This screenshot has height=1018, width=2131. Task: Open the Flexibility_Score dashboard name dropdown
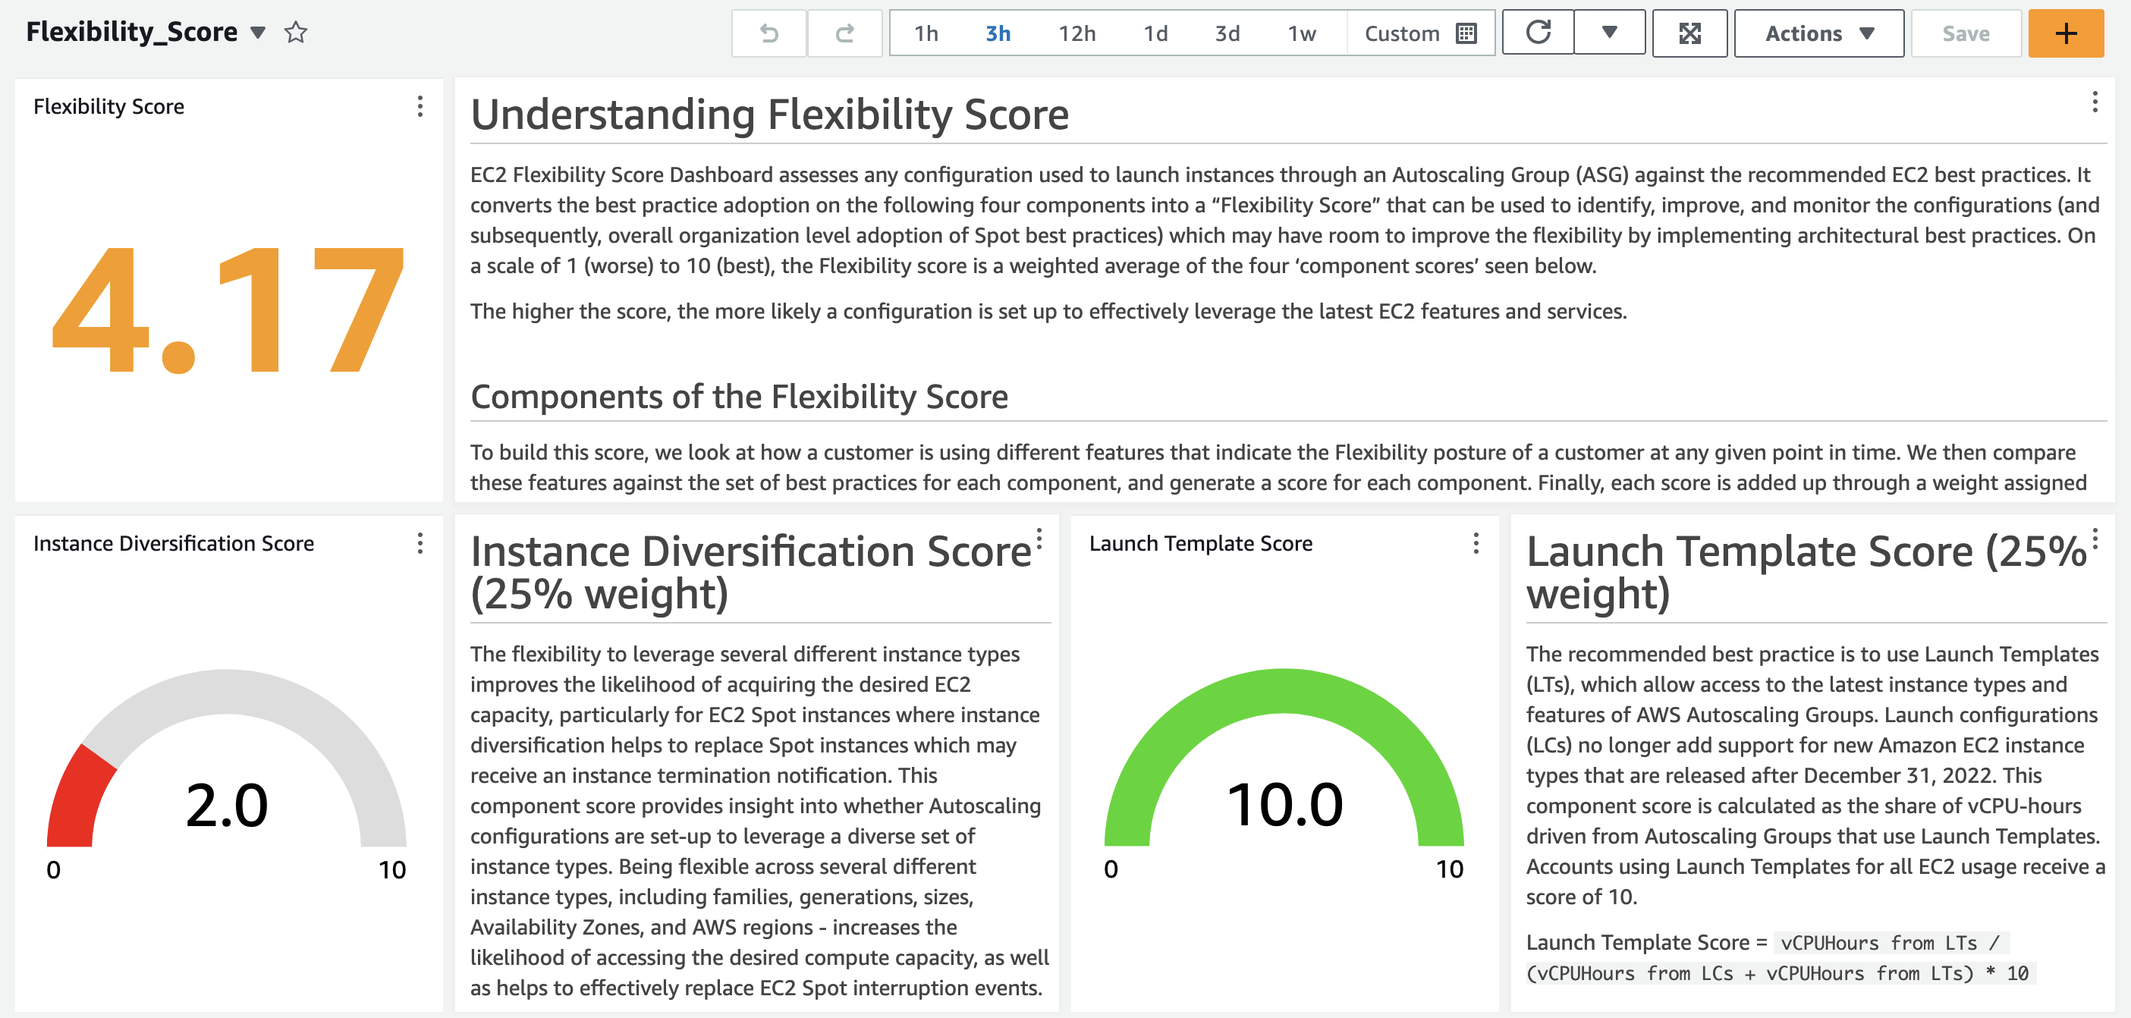click(x=258, y=33)
